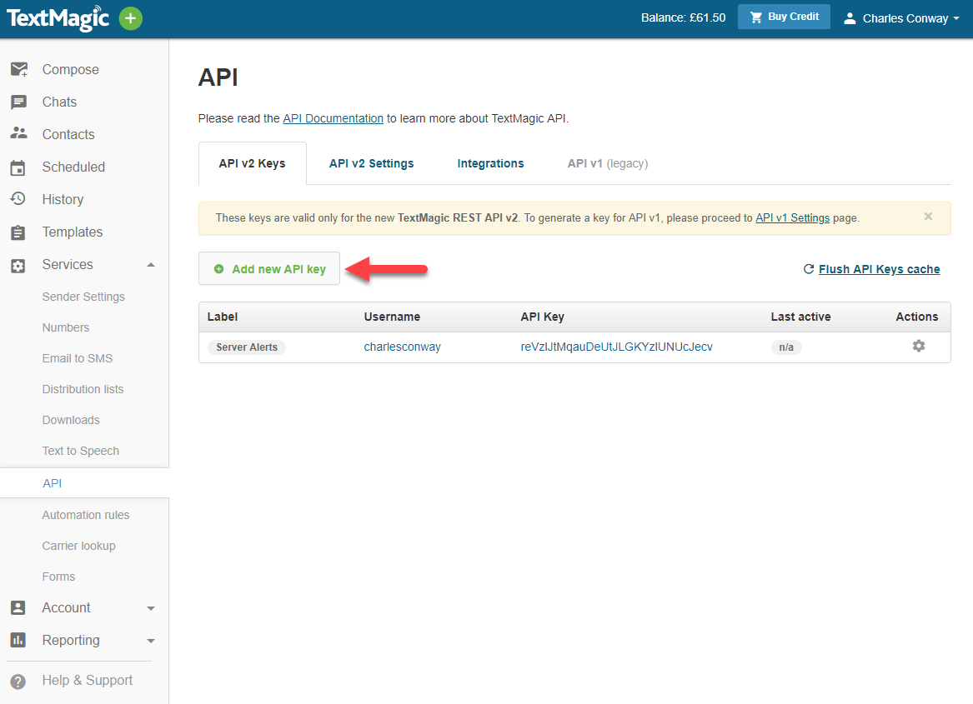Click the Chats speech bubble icon
Viewport: 973px width, 704px height.
18,102
